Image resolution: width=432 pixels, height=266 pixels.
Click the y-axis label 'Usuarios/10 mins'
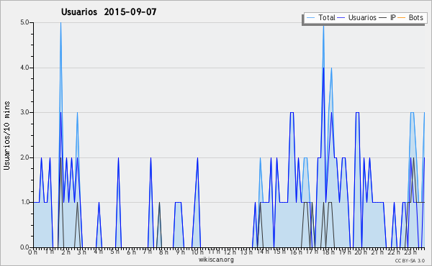pos(6,135)
